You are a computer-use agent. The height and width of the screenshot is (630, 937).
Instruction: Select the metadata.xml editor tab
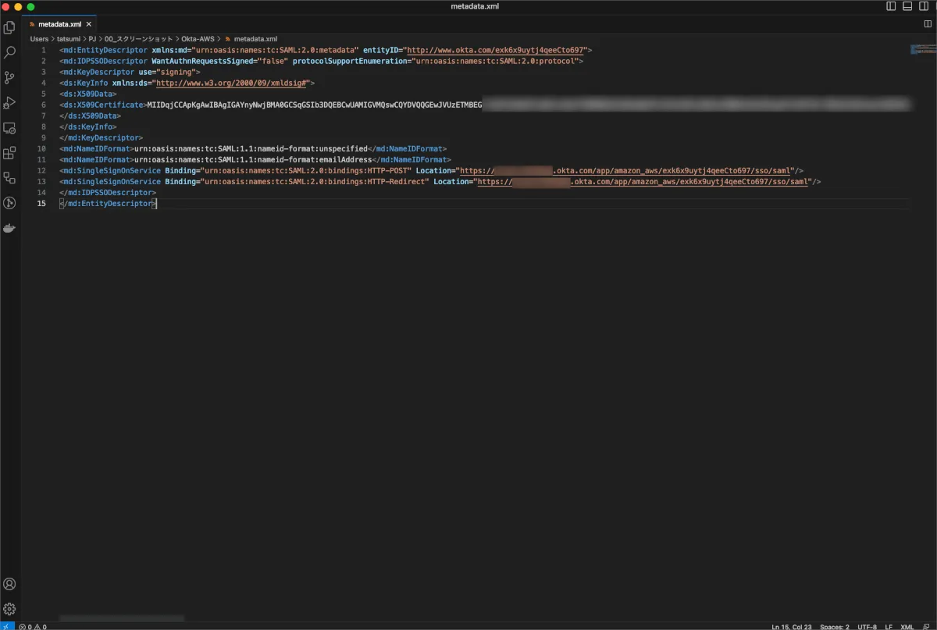(x=59, y=24)
